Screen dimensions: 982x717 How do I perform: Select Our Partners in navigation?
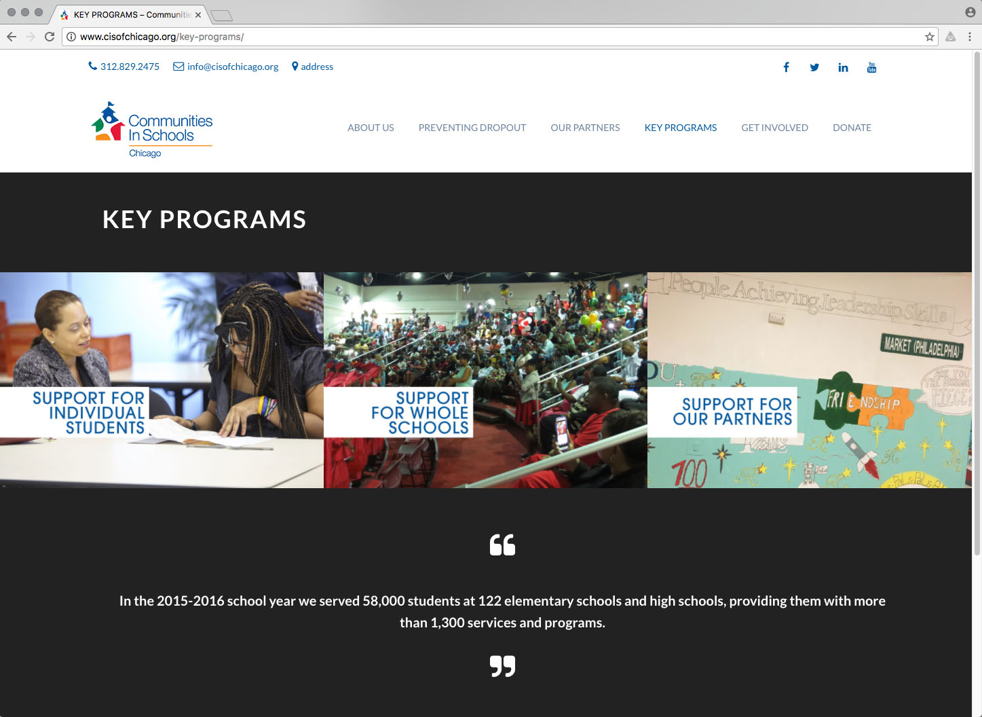click(x=585, y=128)
